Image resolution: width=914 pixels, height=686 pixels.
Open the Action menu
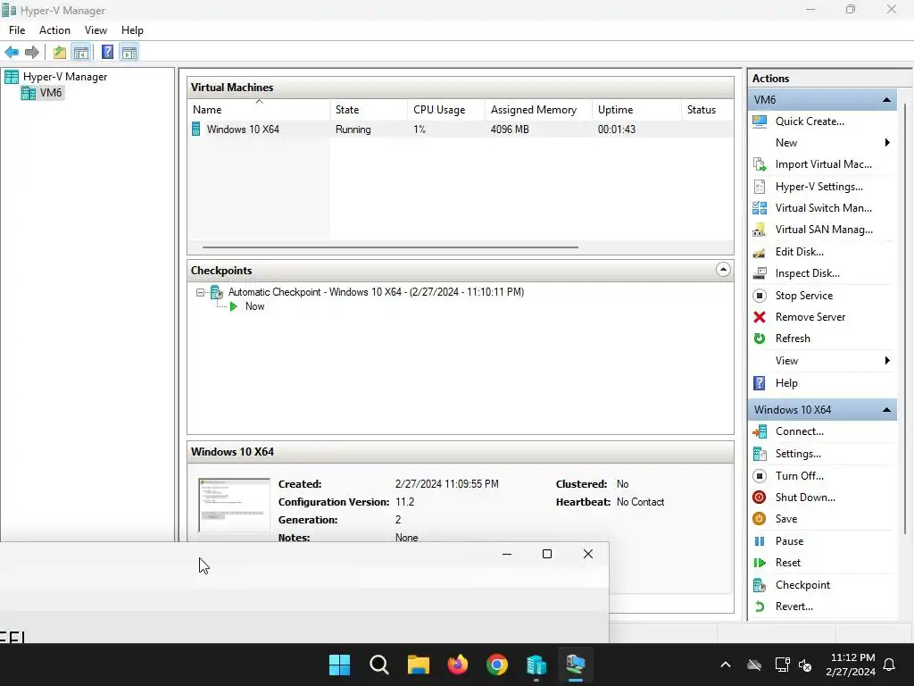54,30
